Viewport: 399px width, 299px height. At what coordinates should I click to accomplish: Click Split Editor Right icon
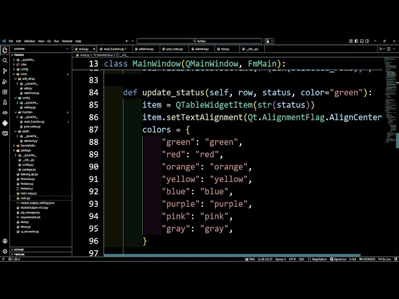pyautogui.click(x=388, y=49)
